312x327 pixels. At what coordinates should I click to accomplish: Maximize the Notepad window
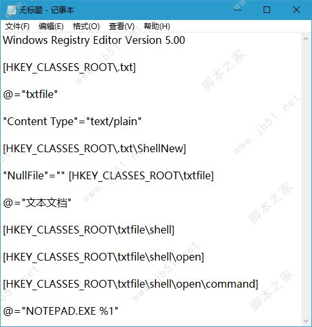coord(267,10)
